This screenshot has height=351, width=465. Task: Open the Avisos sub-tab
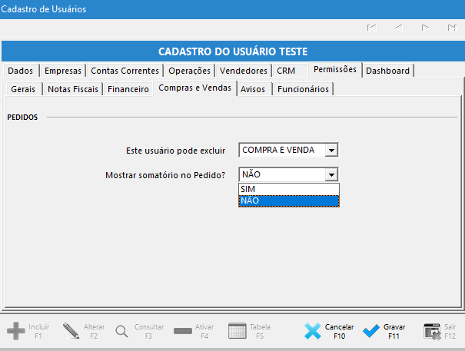253,89
